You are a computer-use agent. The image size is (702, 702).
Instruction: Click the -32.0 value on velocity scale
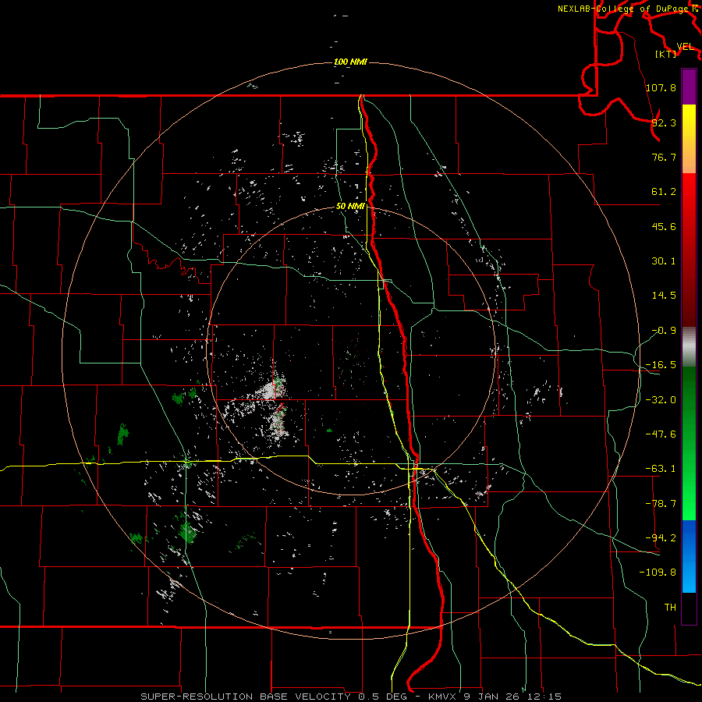(661, 400)
